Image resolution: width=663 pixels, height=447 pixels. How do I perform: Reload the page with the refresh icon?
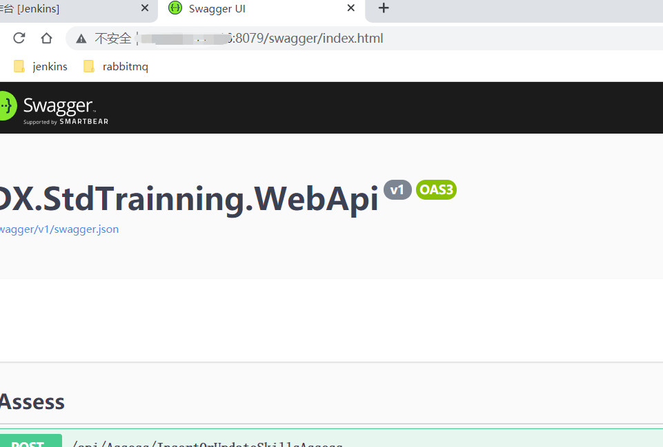point(19,38)
